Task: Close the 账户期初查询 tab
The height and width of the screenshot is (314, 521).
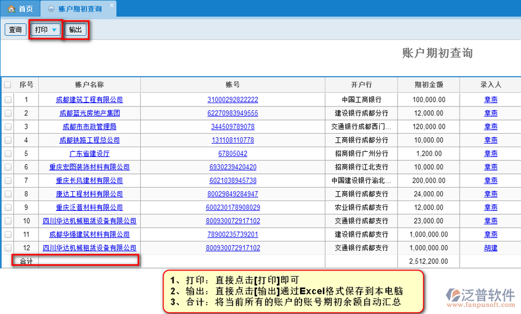Action: (112, 5)
